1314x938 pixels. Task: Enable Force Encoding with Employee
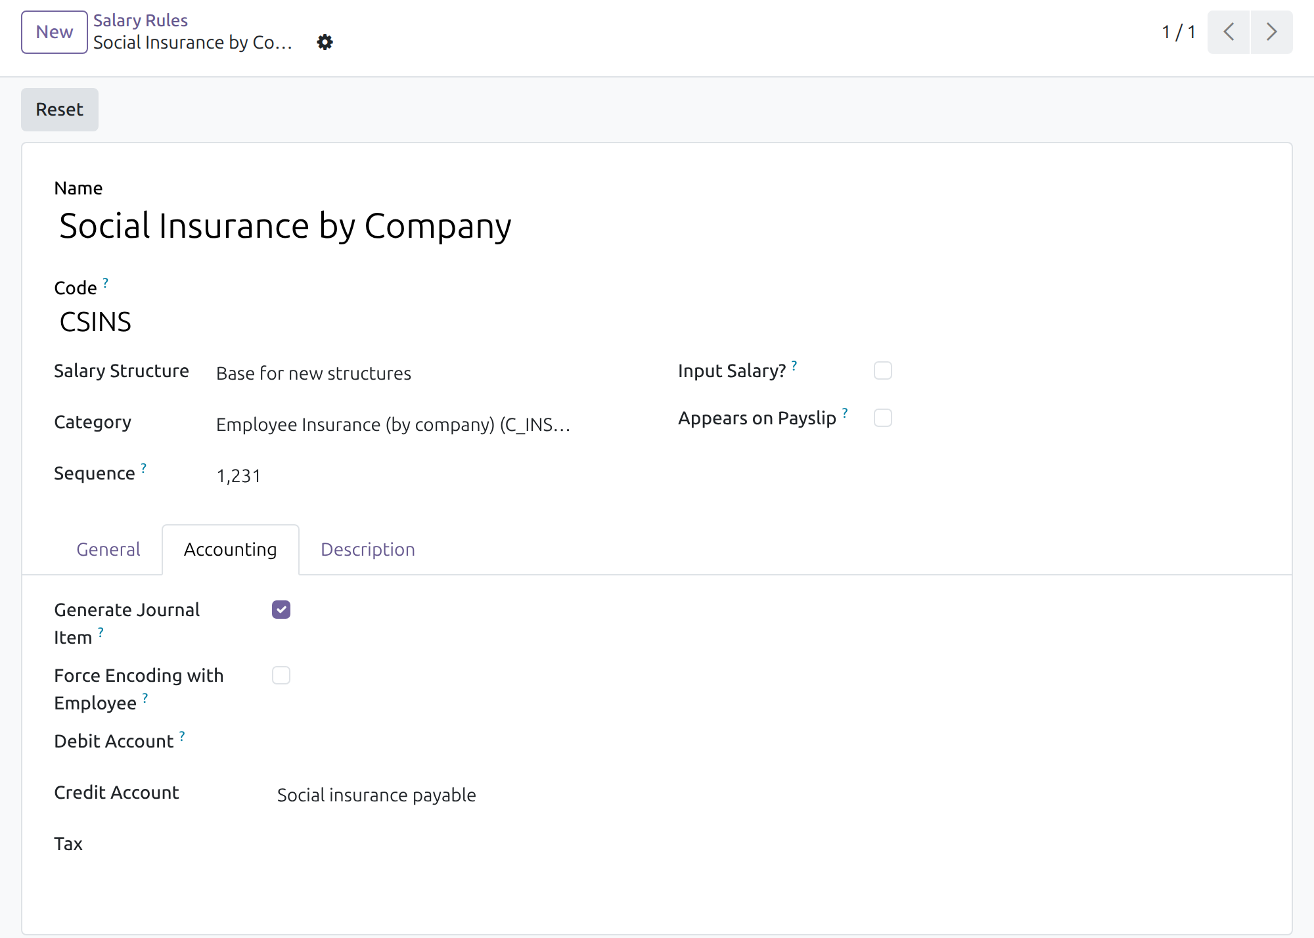coord(281,675)
